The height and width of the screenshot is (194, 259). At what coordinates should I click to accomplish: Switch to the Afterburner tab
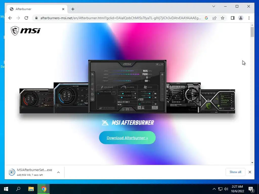pyautogui.click(x=37, y=9)
